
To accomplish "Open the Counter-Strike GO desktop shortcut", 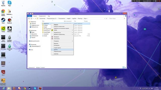I will pyautogui.click(x=3, y=82).
